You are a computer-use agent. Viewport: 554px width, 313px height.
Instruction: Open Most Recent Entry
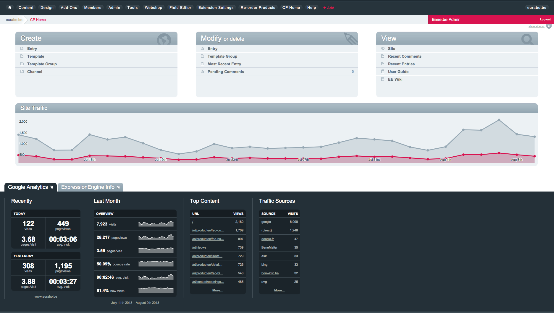[224, 64]
